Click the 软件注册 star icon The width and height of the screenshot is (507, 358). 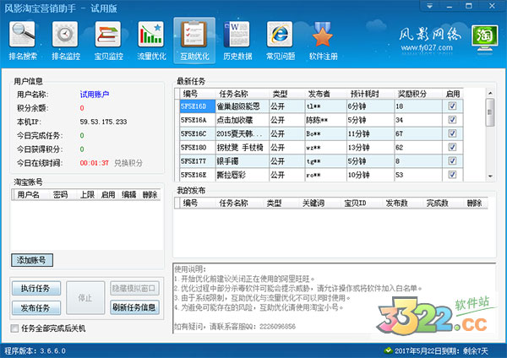tap(321, 35)
